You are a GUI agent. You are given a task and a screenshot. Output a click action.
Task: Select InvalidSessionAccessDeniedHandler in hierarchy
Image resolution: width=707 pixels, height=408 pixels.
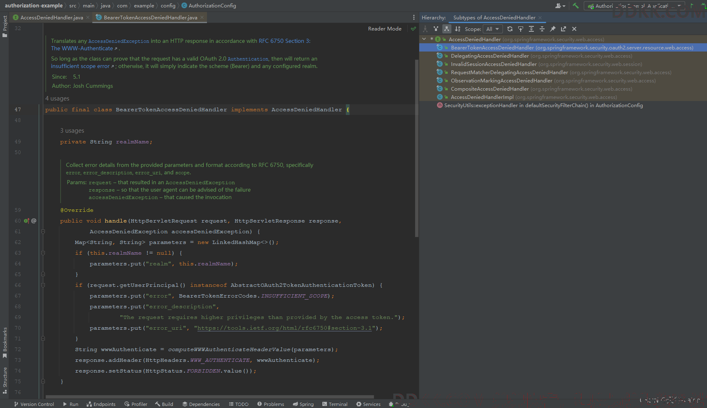pyautogui.click(x=563, y=64)
